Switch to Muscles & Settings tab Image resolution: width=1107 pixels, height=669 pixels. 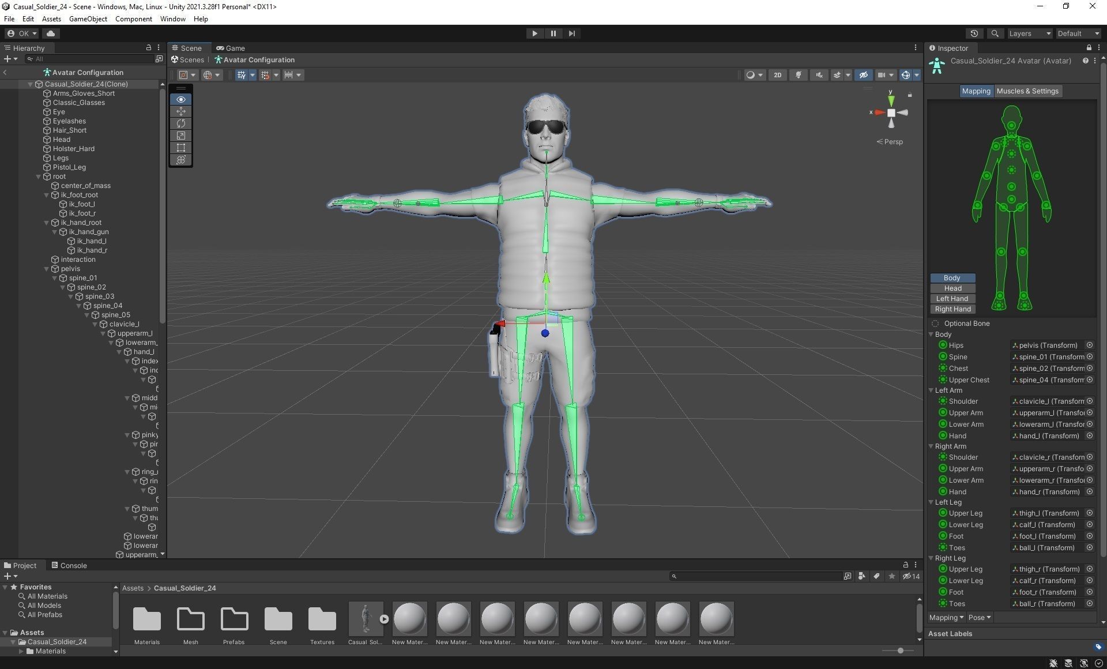(x=1027, y=91)
